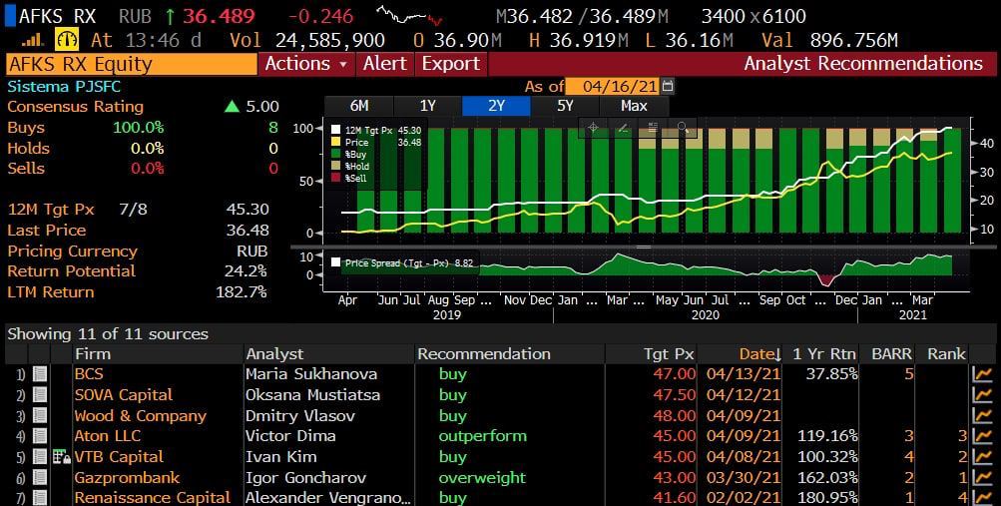Image resolution: width=1001 pixels, height=506 pixels.
Task: Click analyst name Maria Sukhanova
Action: pyautogui.click(x=311, y=374)
